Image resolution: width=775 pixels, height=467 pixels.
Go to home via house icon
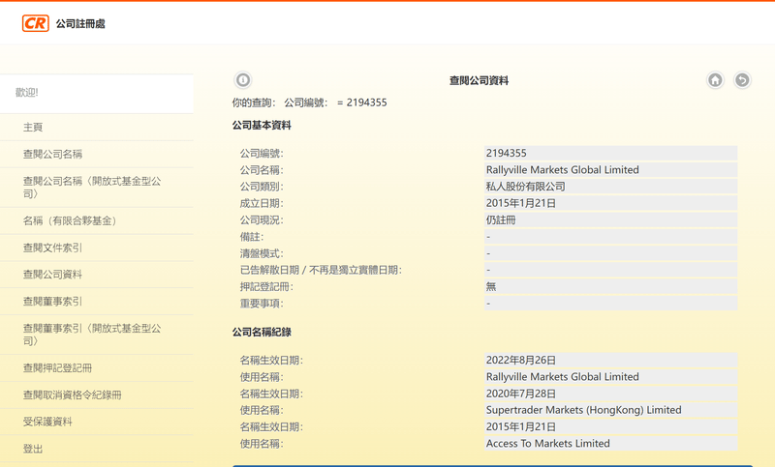click(715, 80)
